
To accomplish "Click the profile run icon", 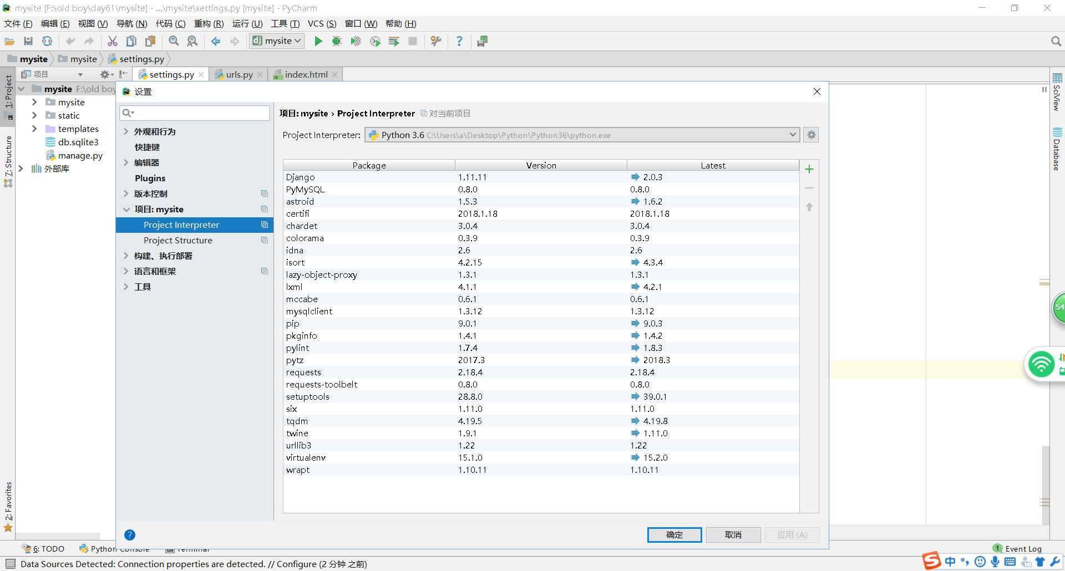I will [x=375, y=41].
